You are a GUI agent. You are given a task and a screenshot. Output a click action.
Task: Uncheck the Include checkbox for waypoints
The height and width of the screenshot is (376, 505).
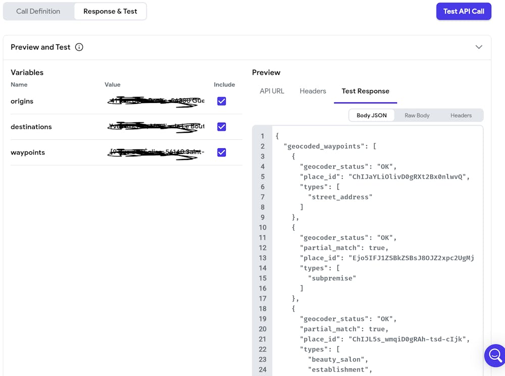[222, 152]
